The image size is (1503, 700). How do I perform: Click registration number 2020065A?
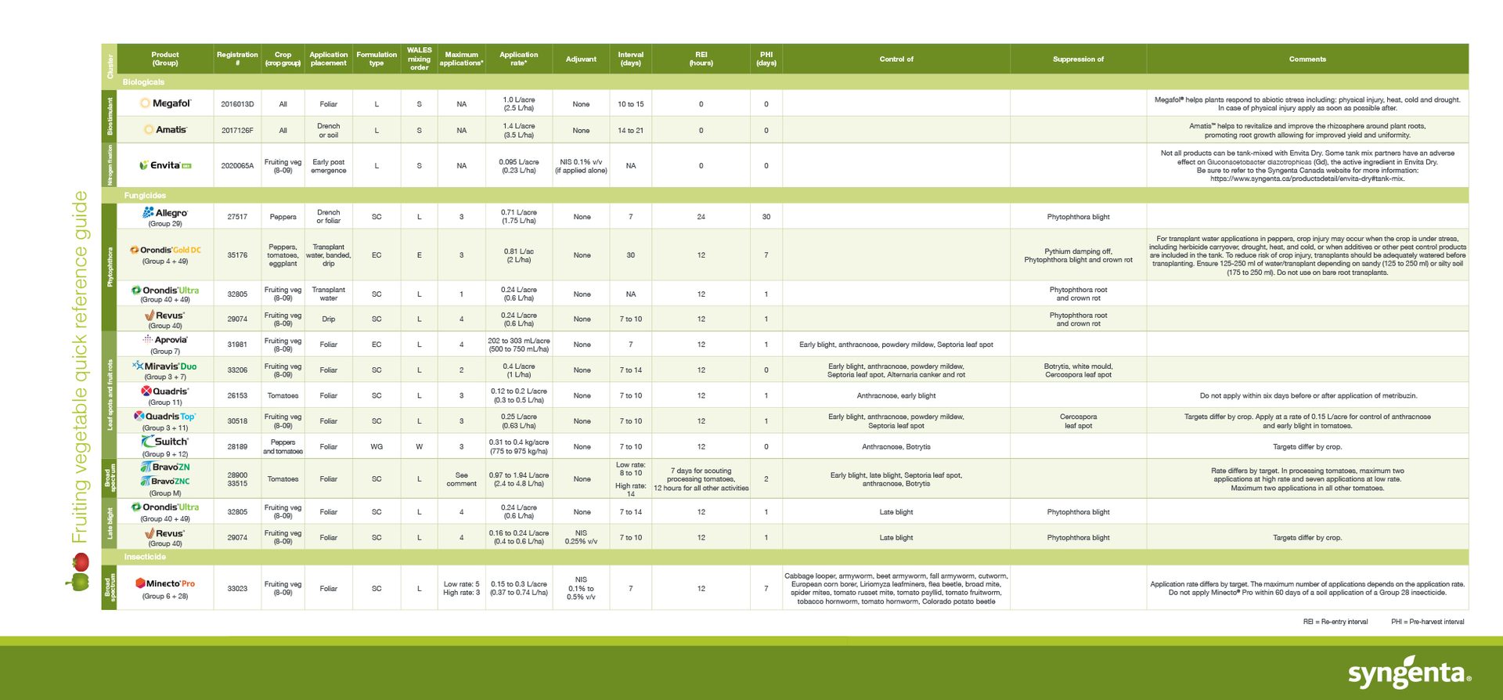tap(237, 166)
